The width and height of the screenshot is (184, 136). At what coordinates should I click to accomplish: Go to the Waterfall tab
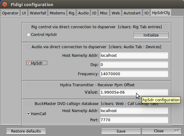click(x=38, y=13)
